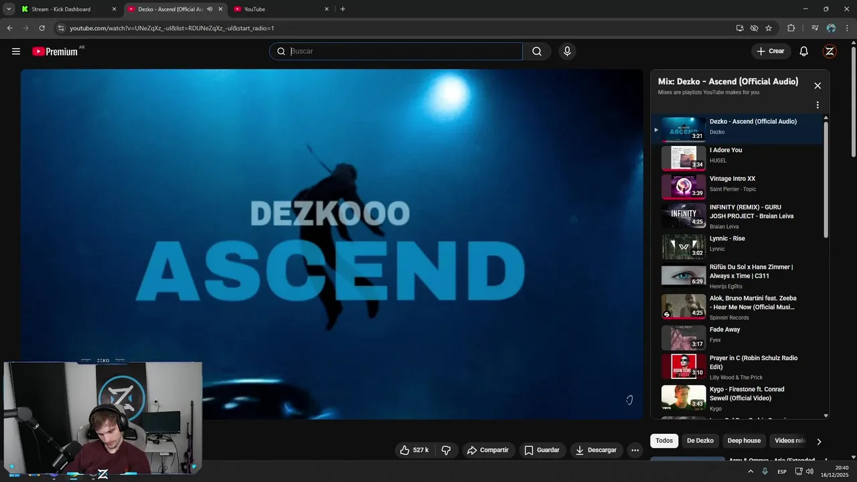Open browser extensions puzzle icon
Viewport: 857px width, 482px height.
click(x=791, y=28)
